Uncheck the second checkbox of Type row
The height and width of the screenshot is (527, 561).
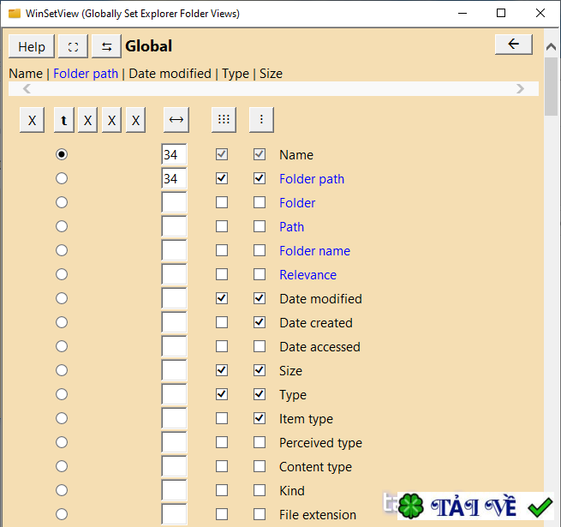tap(260, 394)
